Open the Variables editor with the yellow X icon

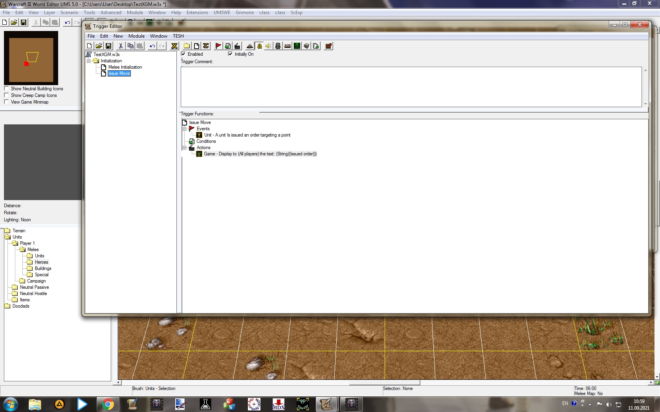174,46
